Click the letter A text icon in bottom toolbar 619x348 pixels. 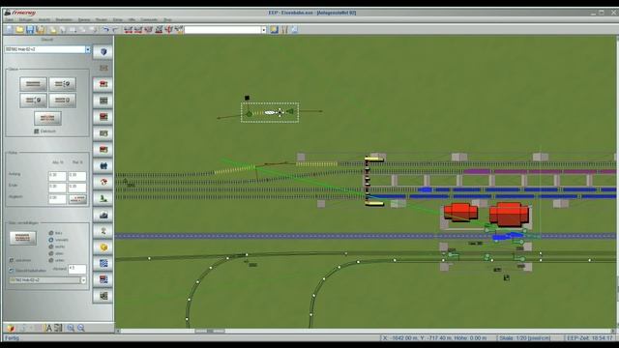(48, 328)
